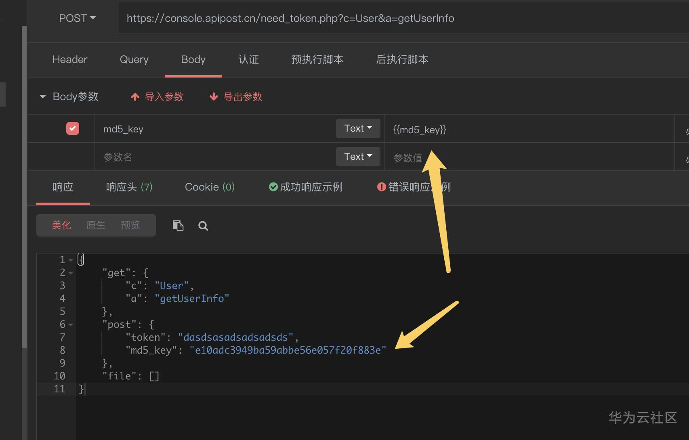
Task: Switch to the Header tab
Action: (x=70, y=60)
